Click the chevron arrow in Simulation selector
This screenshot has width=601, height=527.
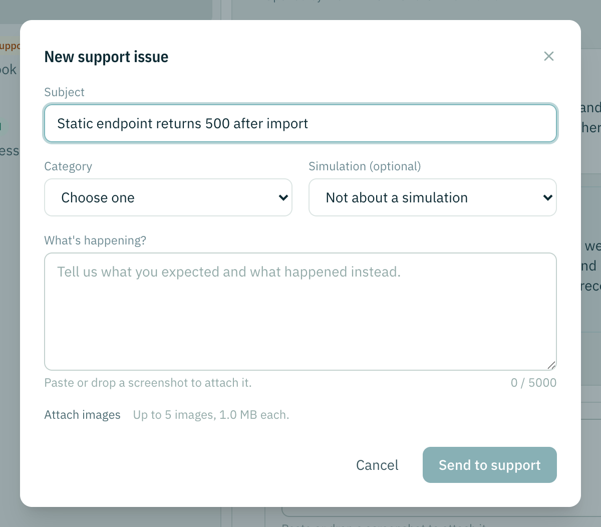[x=547, y=197]
